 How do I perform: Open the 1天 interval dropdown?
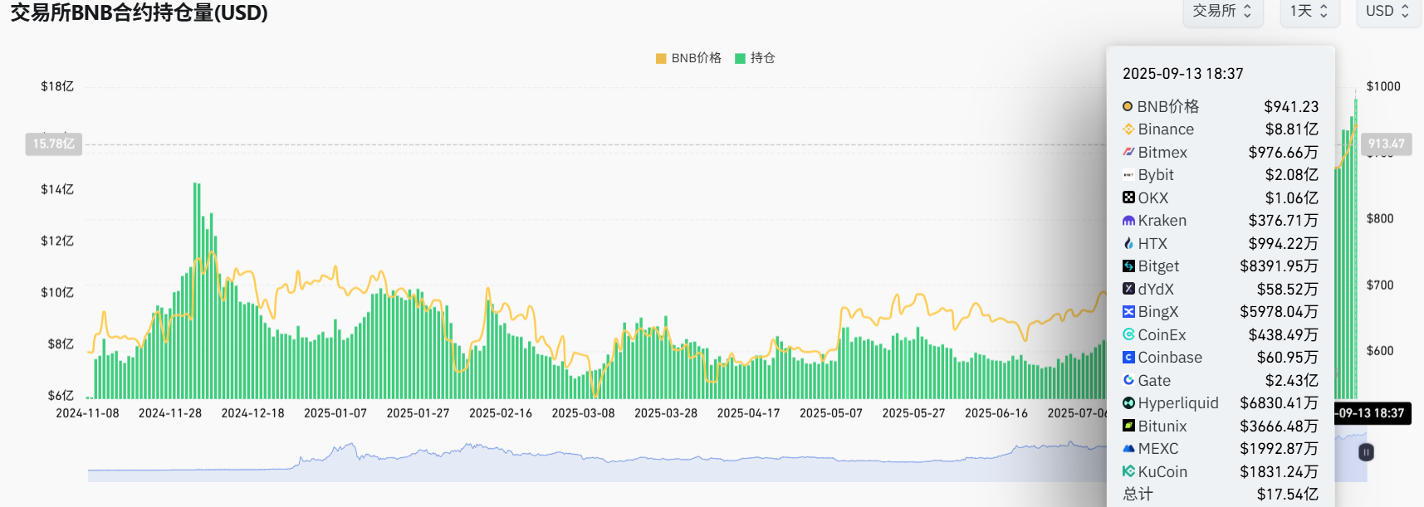point(1309,12)
